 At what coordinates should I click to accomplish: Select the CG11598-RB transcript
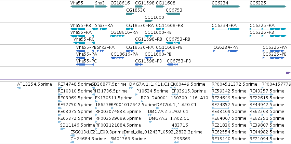(140, 43)
